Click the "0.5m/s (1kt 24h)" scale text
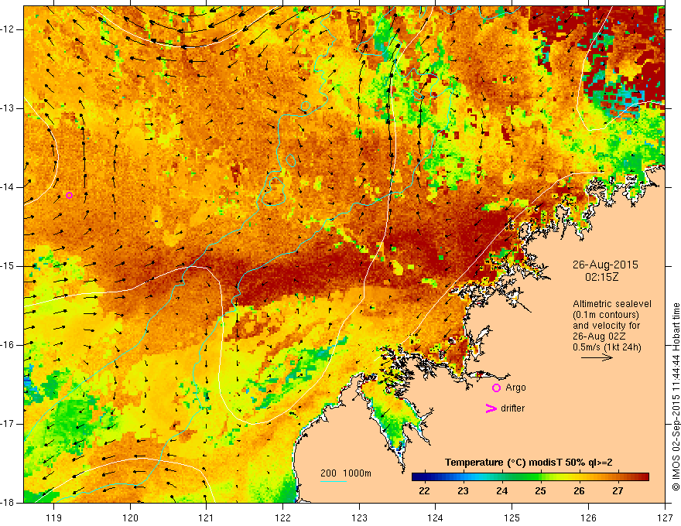This screenshot has width=681, height=526. [x=607, y=347]
